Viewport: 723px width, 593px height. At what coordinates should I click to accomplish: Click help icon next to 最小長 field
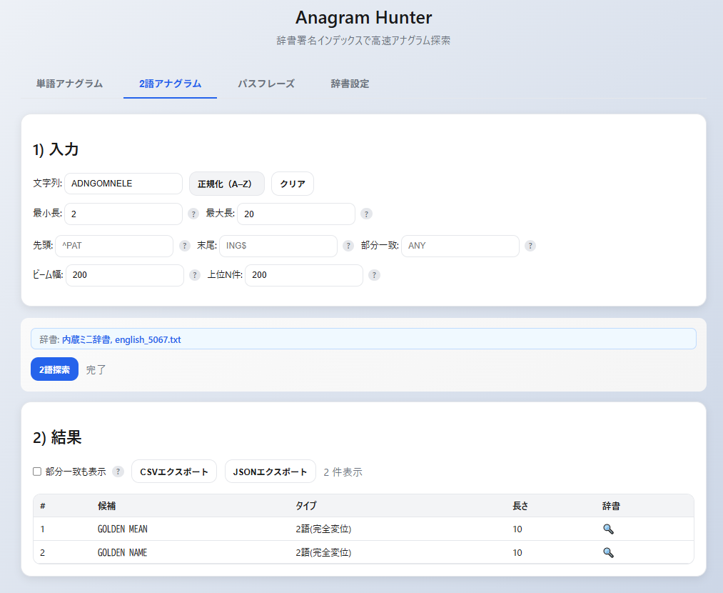[x=193, y=214]
